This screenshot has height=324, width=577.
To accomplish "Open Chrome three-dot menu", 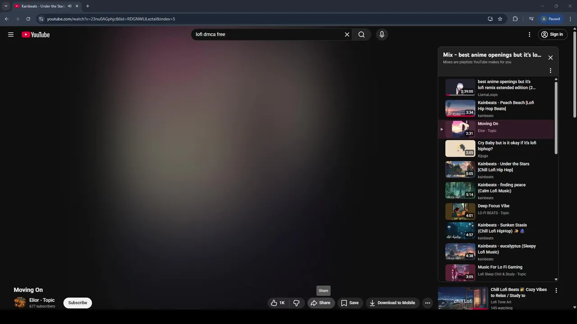I will (x=571, y=19).
